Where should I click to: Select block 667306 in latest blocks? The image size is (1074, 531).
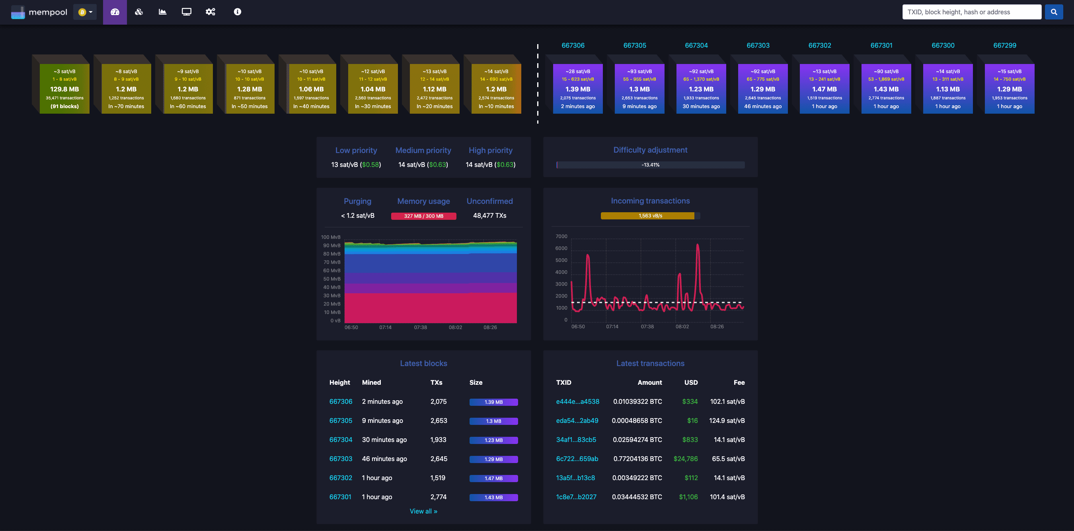click(340, 401)
